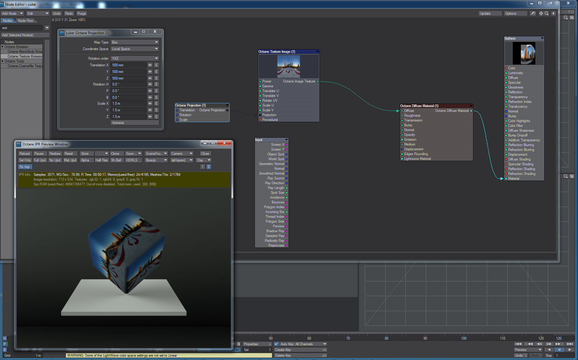Click the play forward button
This screenshot has height=360, width=578.
point(570,350)
